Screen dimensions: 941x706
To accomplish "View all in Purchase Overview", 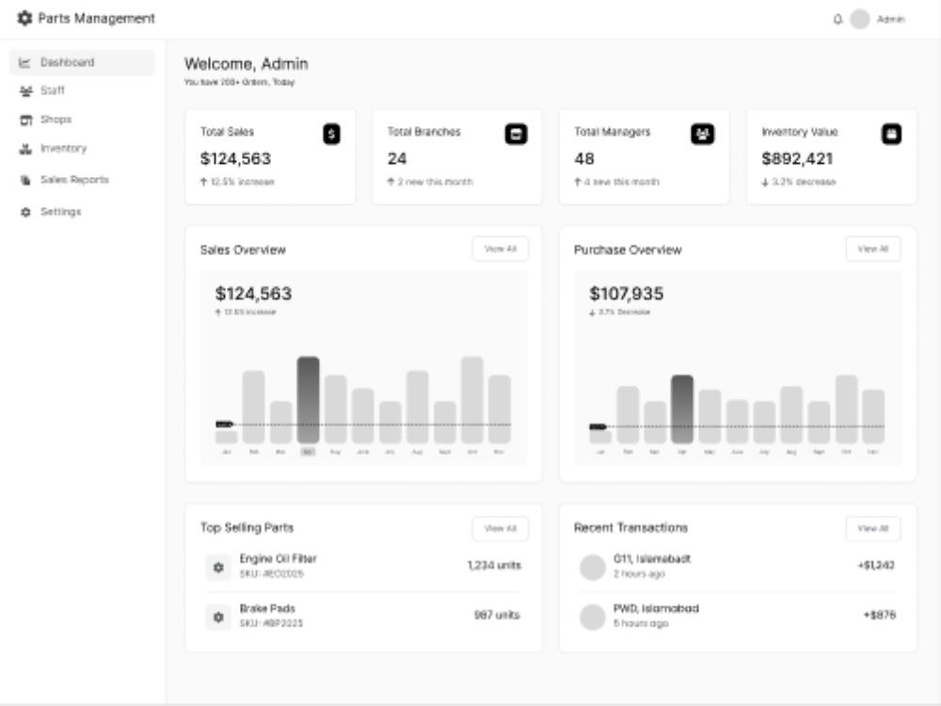I will [872, 249].
